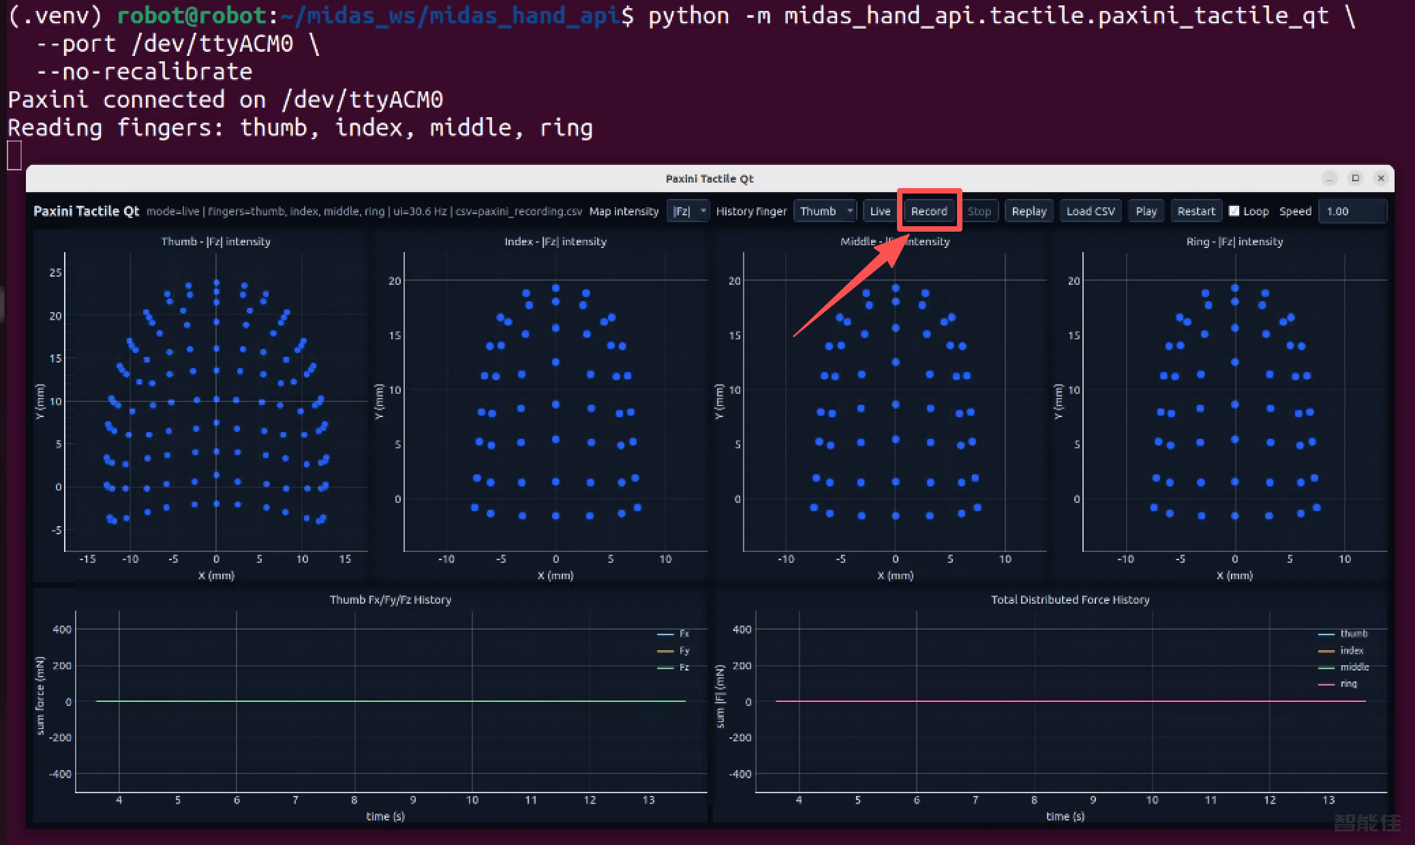Click the --no-recalibrate text in terminal
1415x845 pixels.
[x=144, y=72]
